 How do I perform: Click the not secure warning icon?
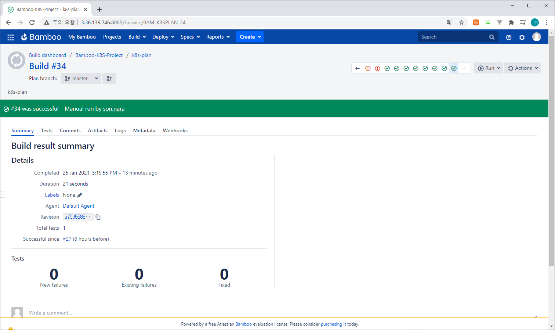47,22
